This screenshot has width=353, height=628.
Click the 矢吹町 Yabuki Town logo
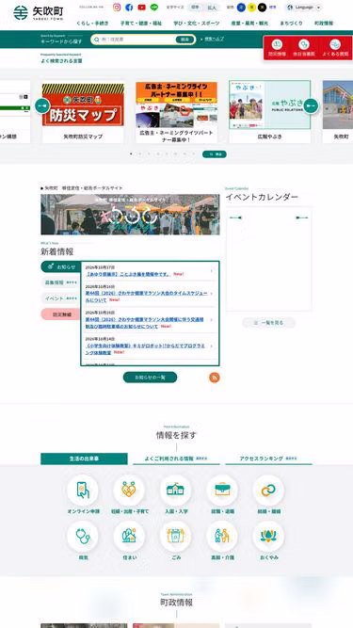pyautogui.click(x=39, y=13)
